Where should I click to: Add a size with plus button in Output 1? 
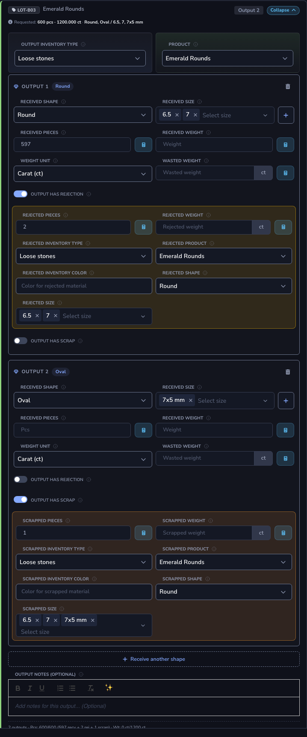tap(286, 115)
